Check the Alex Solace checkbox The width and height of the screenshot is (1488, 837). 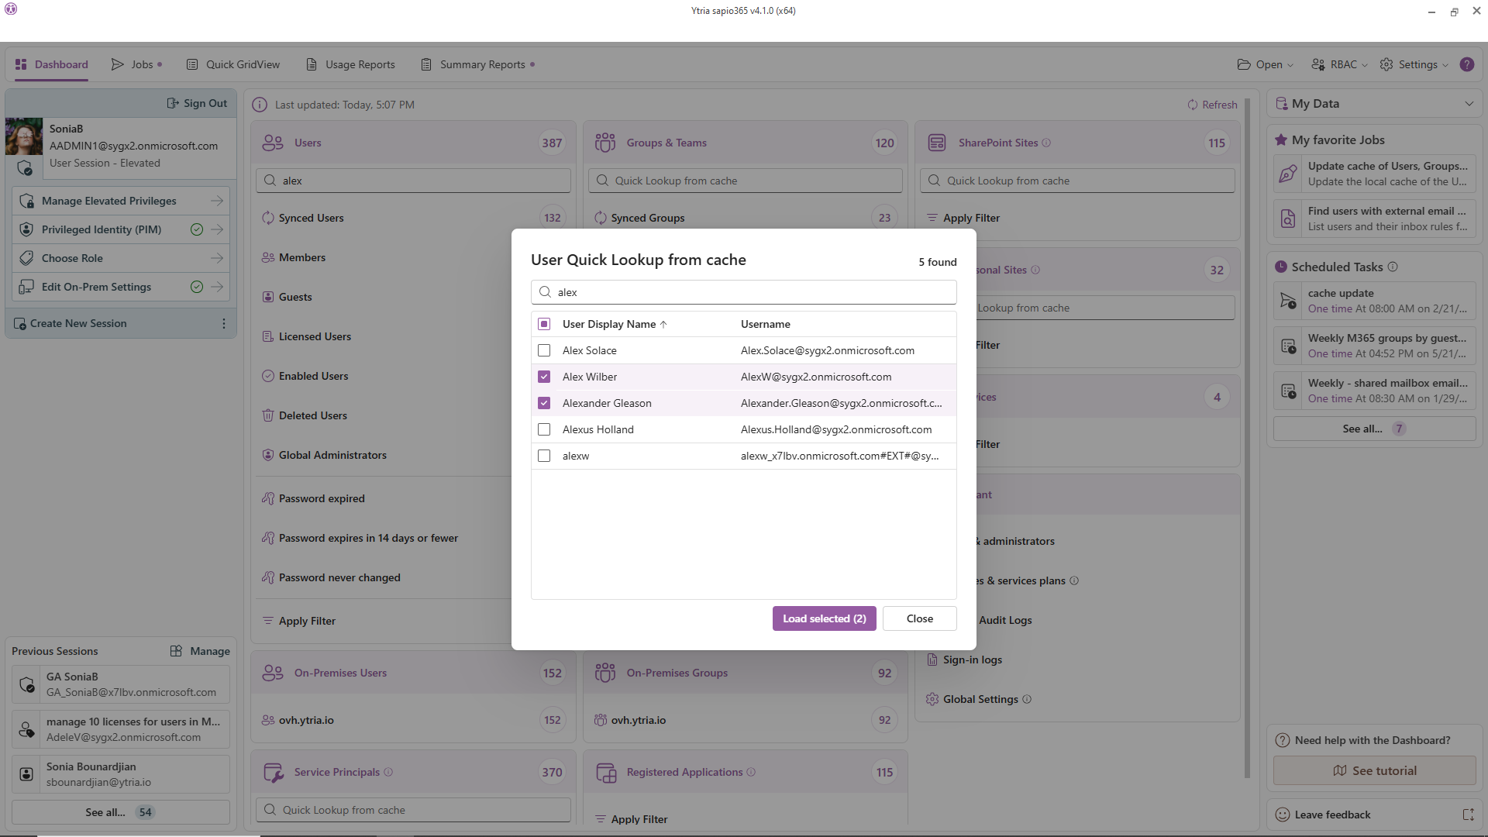[544, 350]
